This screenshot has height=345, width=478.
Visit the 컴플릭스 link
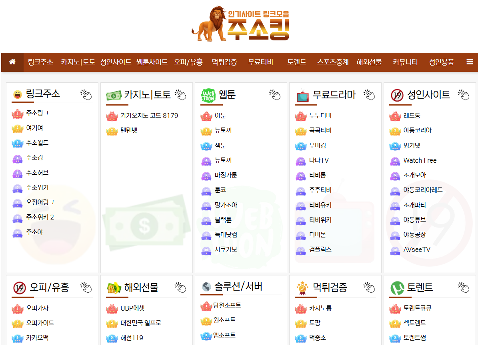(320, 249)
